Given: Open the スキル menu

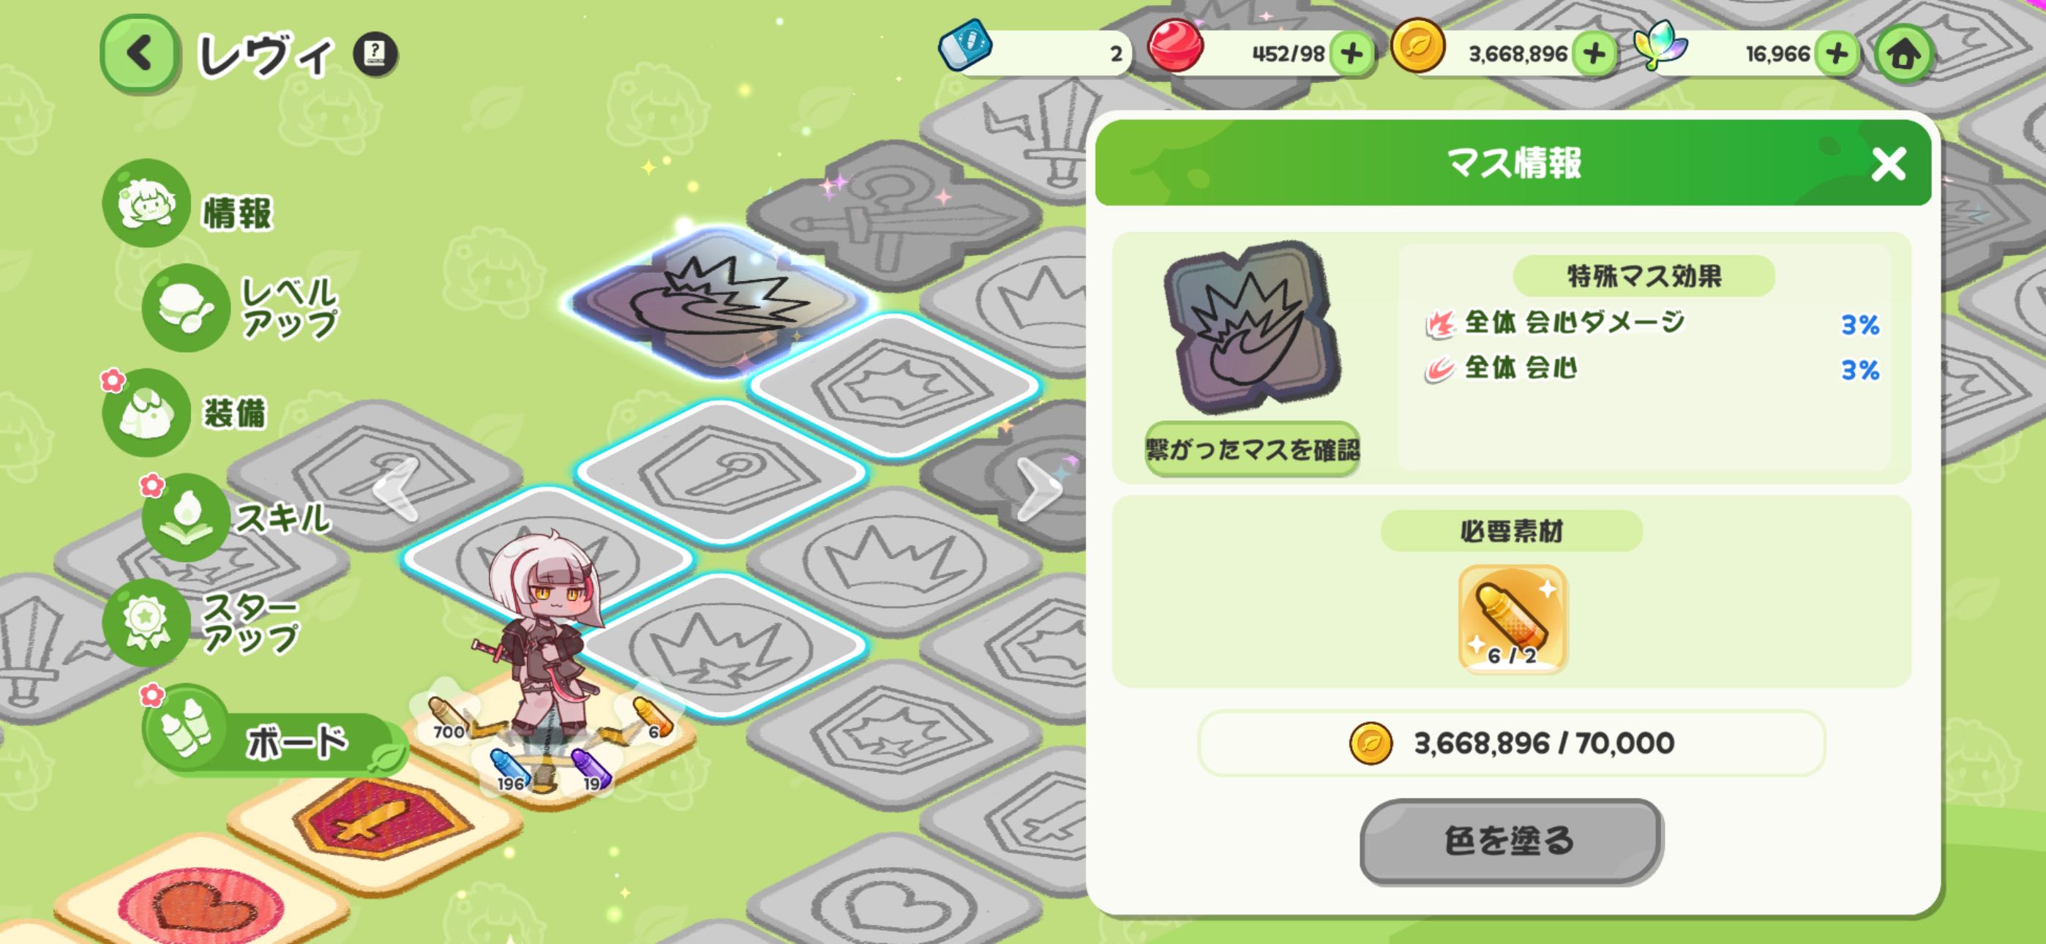Looking at the screenshot, I should [236, 517].
